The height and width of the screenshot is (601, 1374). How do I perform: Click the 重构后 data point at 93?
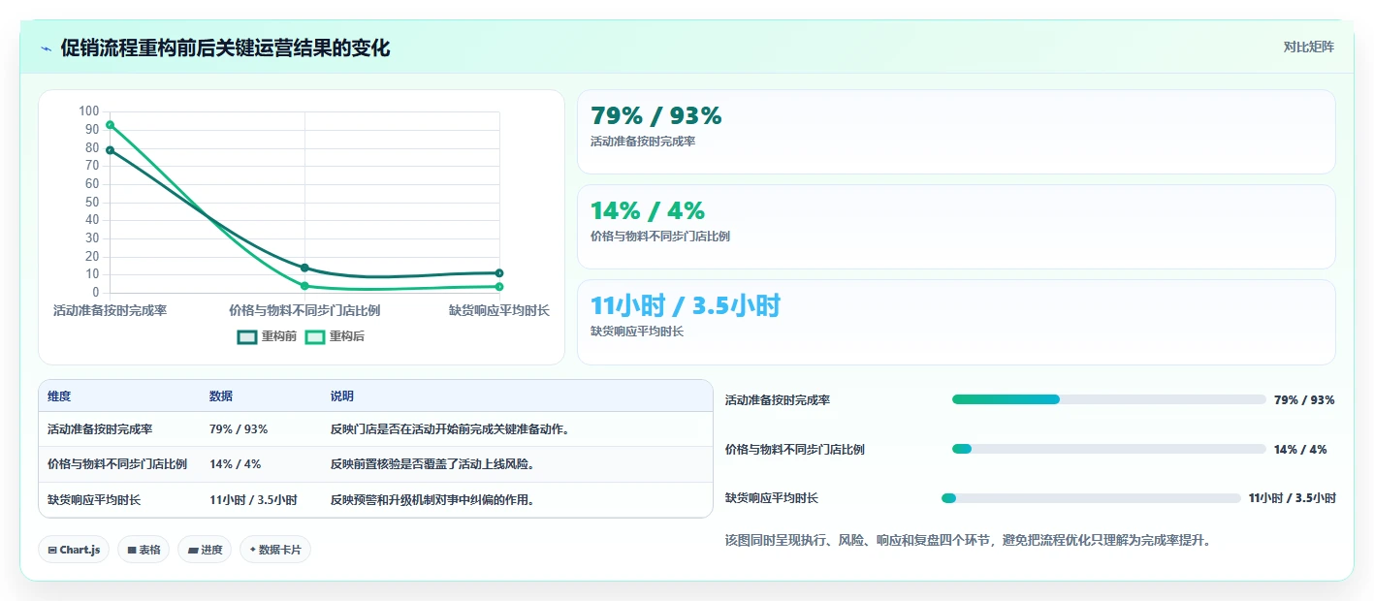point(111,125)
